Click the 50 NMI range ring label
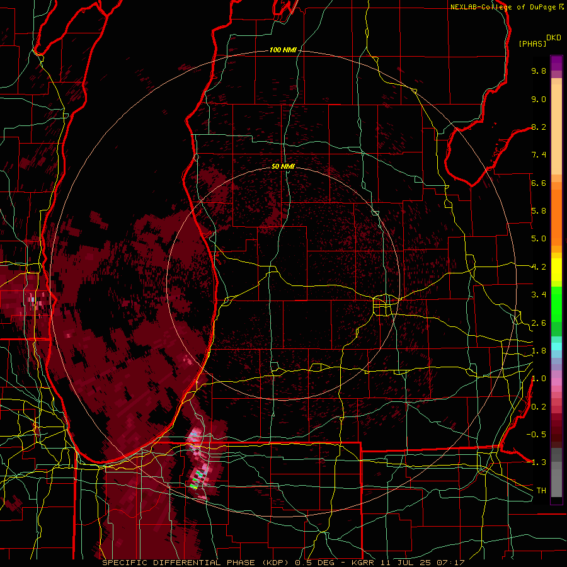Image resolution: width=567 pixels, height=567 pixels. (283, 166)
